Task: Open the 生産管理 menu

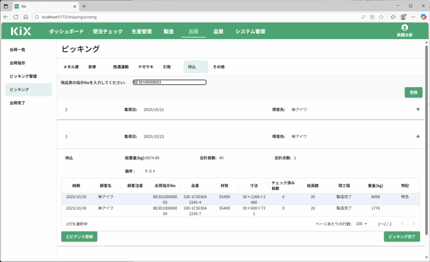Action: [x=141, y=32]
